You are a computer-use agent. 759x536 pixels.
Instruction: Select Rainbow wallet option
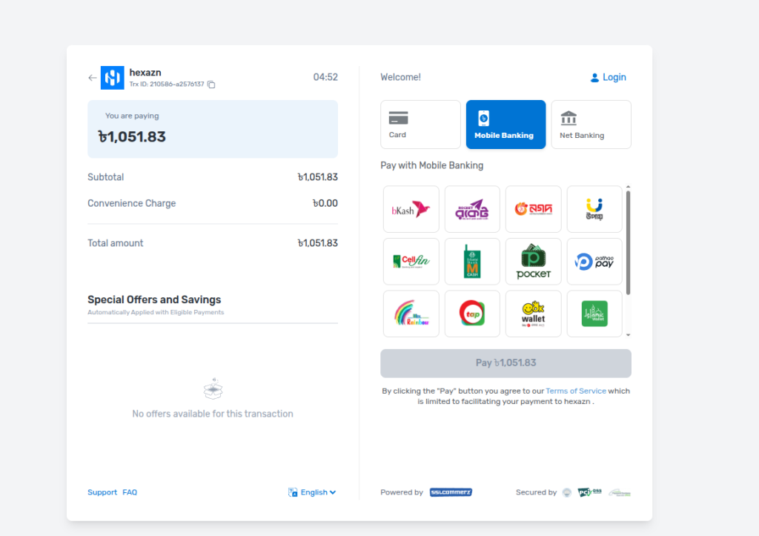[411, 314]
